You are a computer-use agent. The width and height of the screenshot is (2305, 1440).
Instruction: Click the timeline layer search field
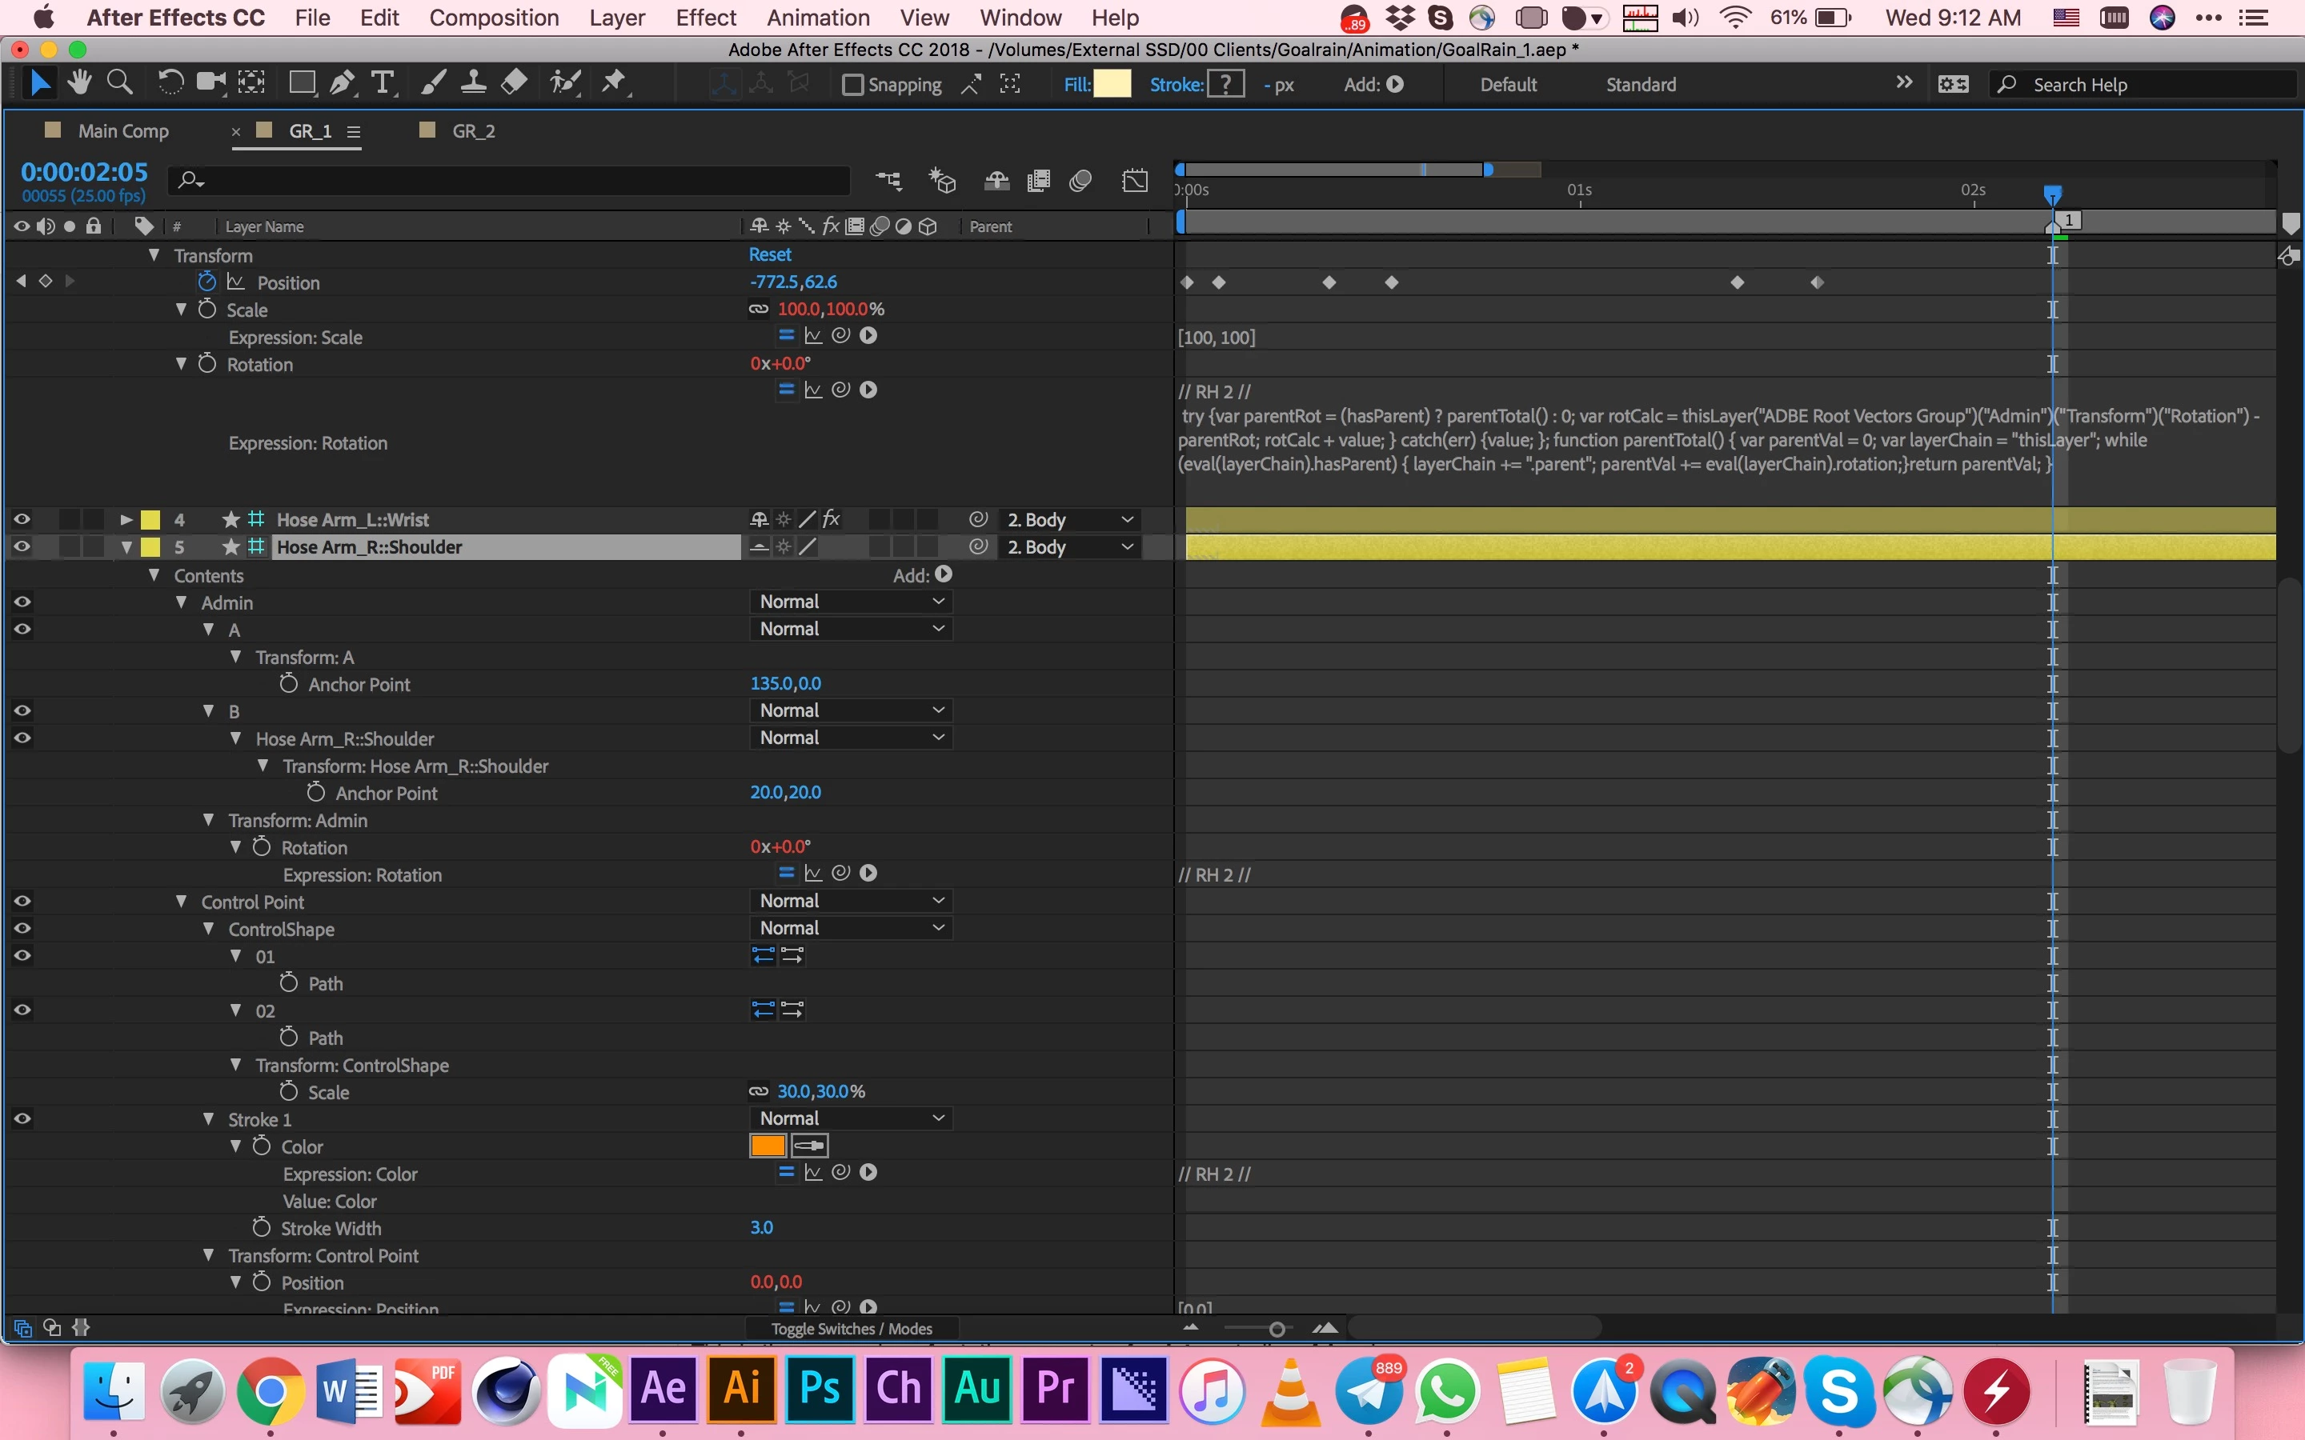tap(515, 180)
